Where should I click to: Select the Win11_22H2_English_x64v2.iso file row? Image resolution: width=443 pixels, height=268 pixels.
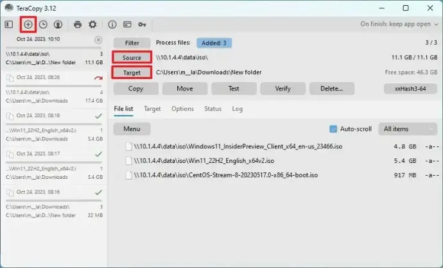click(277, 161)
